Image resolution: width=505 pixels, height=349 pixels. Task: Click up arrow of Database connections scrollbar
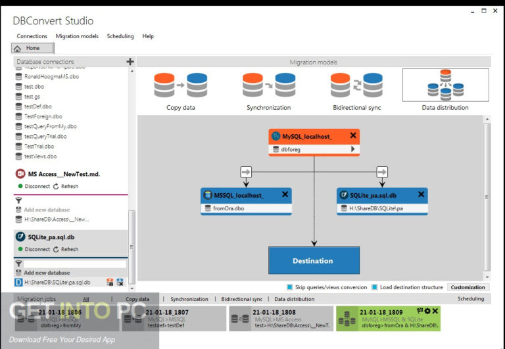132,71
